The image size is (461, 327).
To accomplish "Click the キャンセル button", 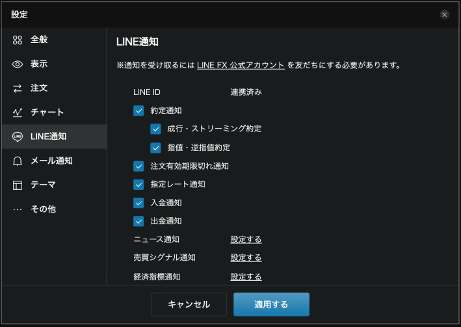I will [x=189, y=304].
